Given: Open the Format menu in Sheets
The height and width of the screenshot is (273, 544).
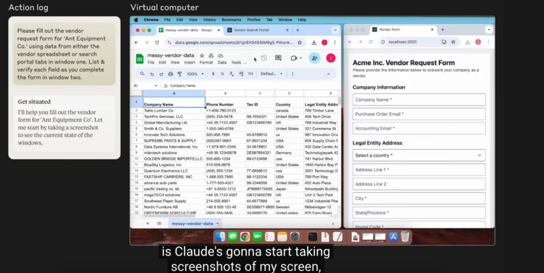Looking at the screenshot, I should coord(206,62).
